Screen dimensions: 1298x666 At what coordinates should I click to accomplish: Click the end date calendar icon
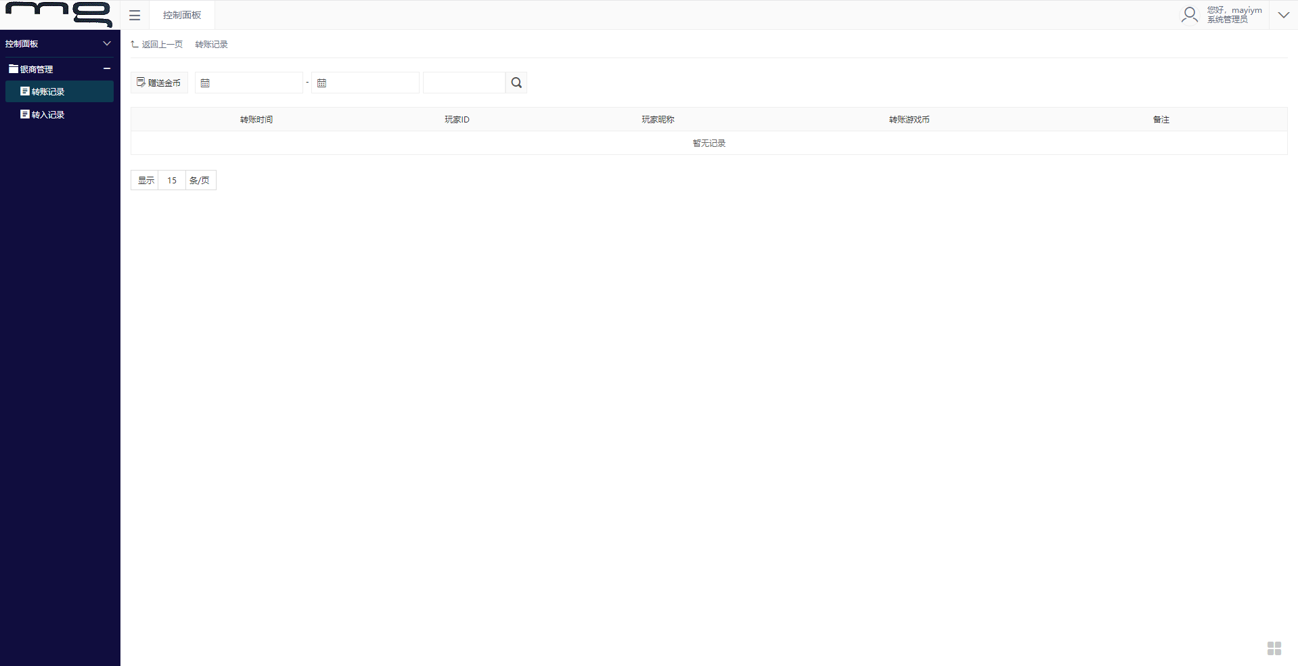pos(322,83)
